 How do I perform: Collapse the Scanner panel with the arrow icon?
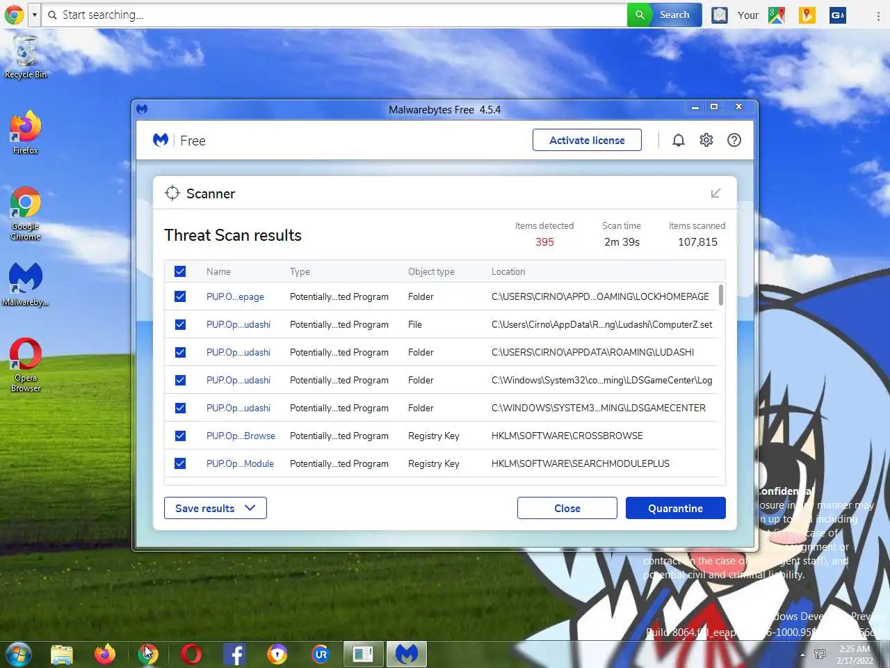[715, 193]
